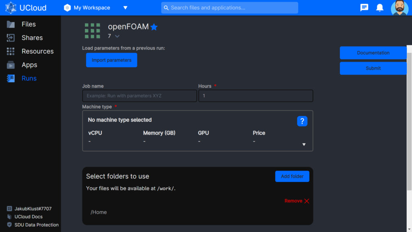
Task: Expand the machine type selector arrow
Action: click(304, 145)
